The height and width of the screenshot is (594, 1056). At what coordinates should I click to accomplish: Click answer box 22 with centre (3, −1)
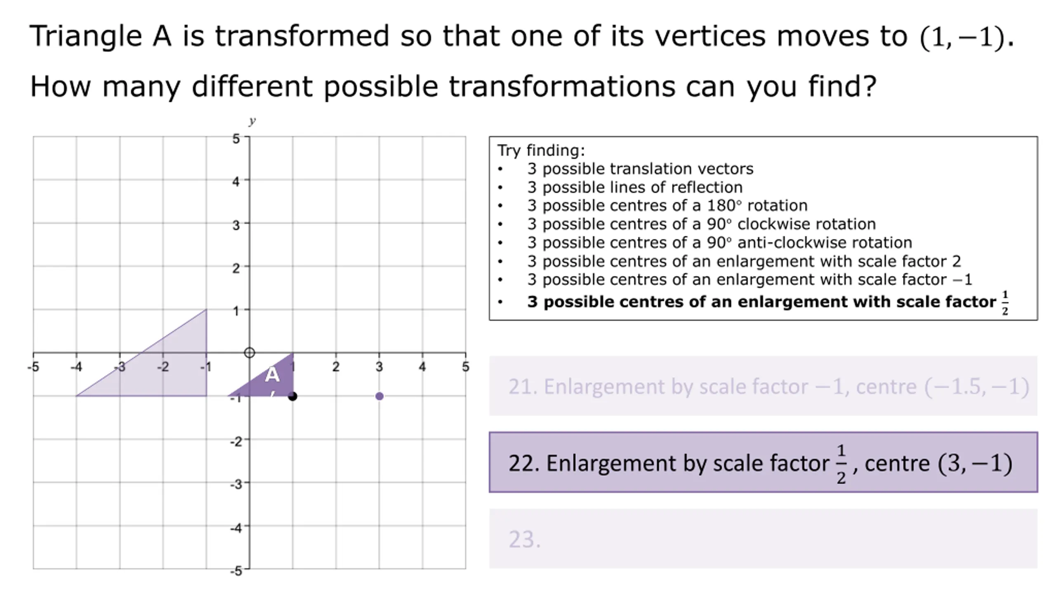(x=763, y=462)
